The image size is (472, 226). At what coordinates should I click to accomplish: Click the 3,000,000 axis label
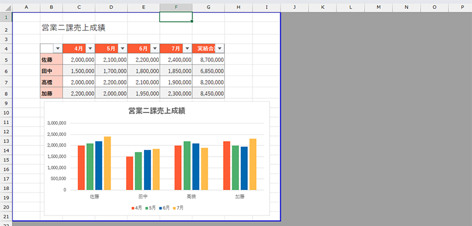tap(57, 123)
